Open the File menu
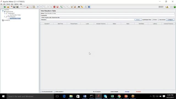The image size is (176, 99). [x=1, y=4]
